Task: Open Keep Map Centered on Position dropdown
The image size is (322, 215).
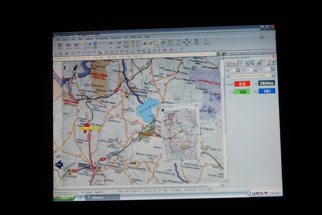Action: pyautogui.click(x=273, y=75)
